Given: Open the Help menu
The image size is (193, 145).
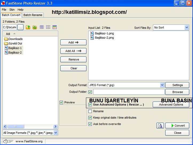Looking at the screenshot, I should [21, 10].
